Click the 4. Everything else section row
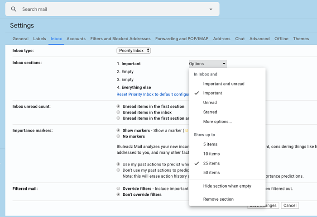The height and width of the screenshot is (217, 317). 134,87
